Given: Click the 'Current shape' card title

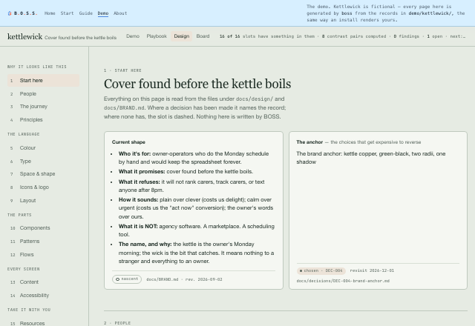Looking at the screenshot, I should pyautogui.click(x=128, y=142).
